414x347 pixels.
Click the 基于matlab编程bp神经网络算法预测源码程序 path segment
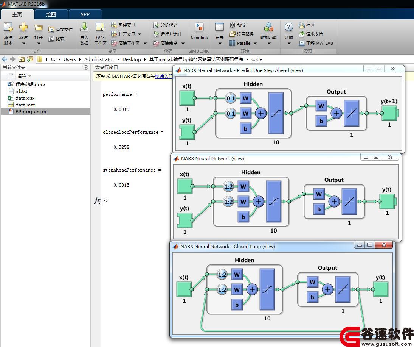[x=196, y=59]
